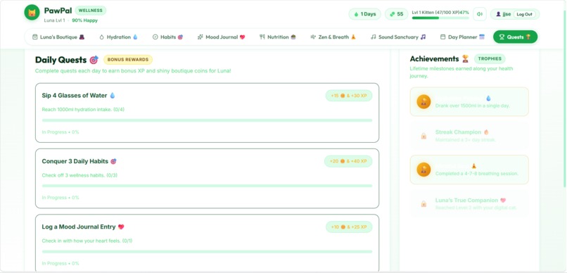Click the 1 Days streak badge

(x=364, y=14)
